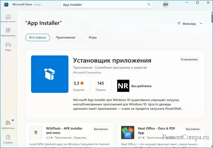Open WSATools - APK installer title
Viewport: 213px width, 148px height.
click(64, 130)
